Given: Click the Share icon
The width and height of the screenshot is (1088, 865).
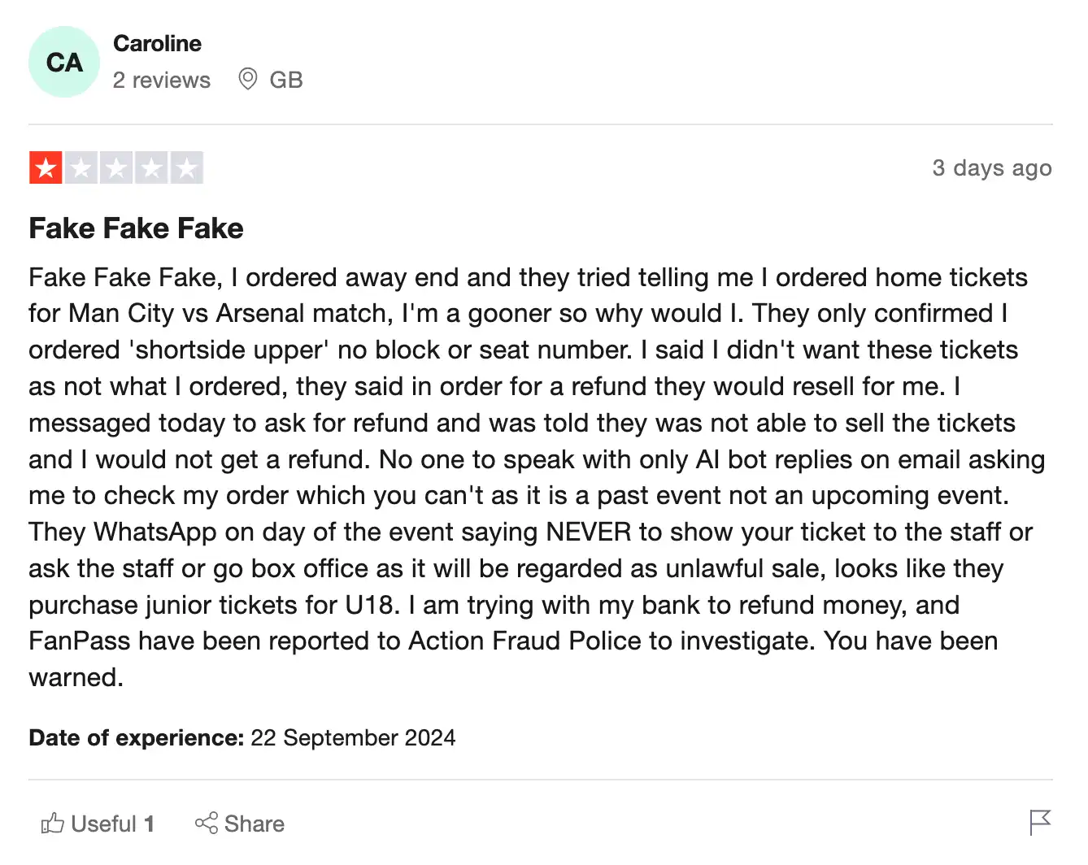Looking at the screenshot, I should [x=207, y=824].
